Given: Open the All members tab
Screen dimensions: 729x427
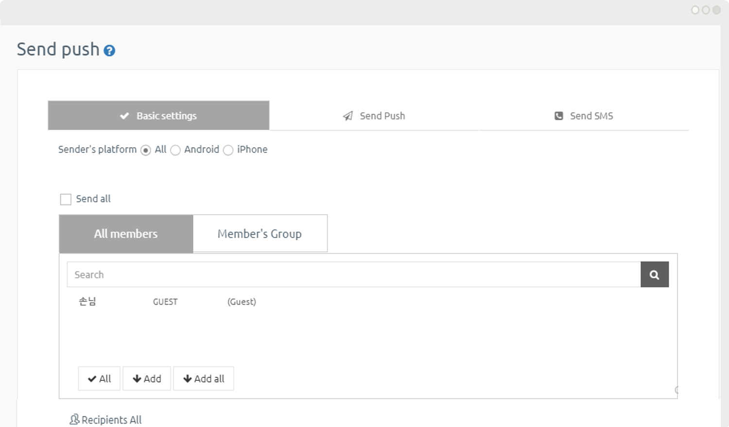Looking at the screenshot, I should [126, 234].
